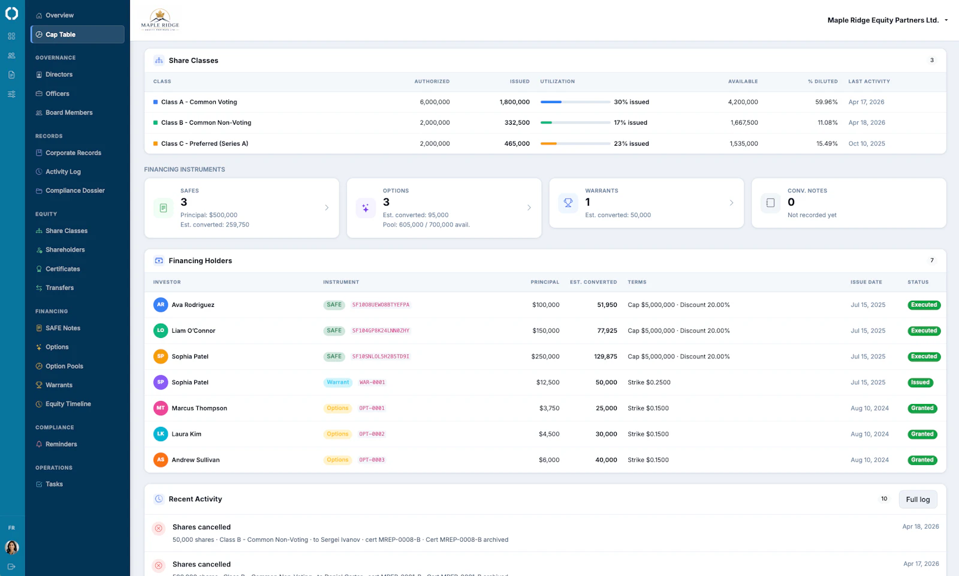
Task: Open the company selector dropdown arrow
Action: 946,20
